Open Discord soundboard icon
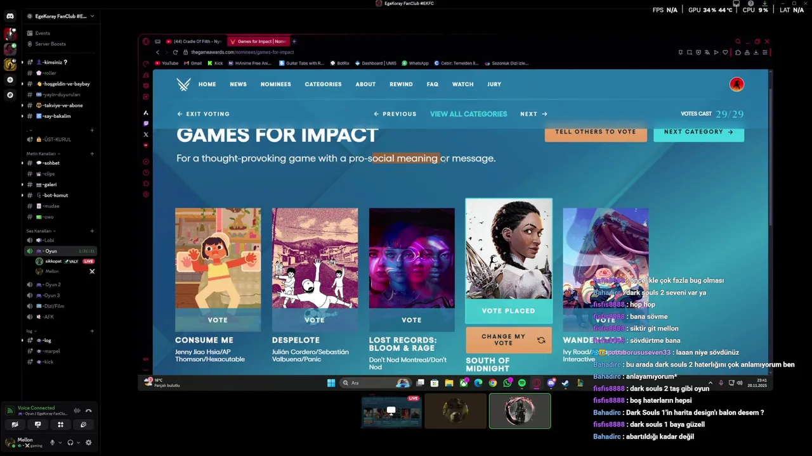Viewport: 812px width, 456px height. 83,424
